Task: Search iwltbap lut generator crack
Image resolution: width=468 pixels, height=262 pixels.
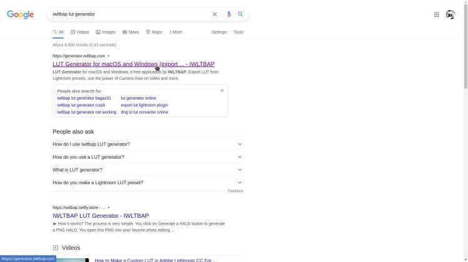Action: coord(81,105)
